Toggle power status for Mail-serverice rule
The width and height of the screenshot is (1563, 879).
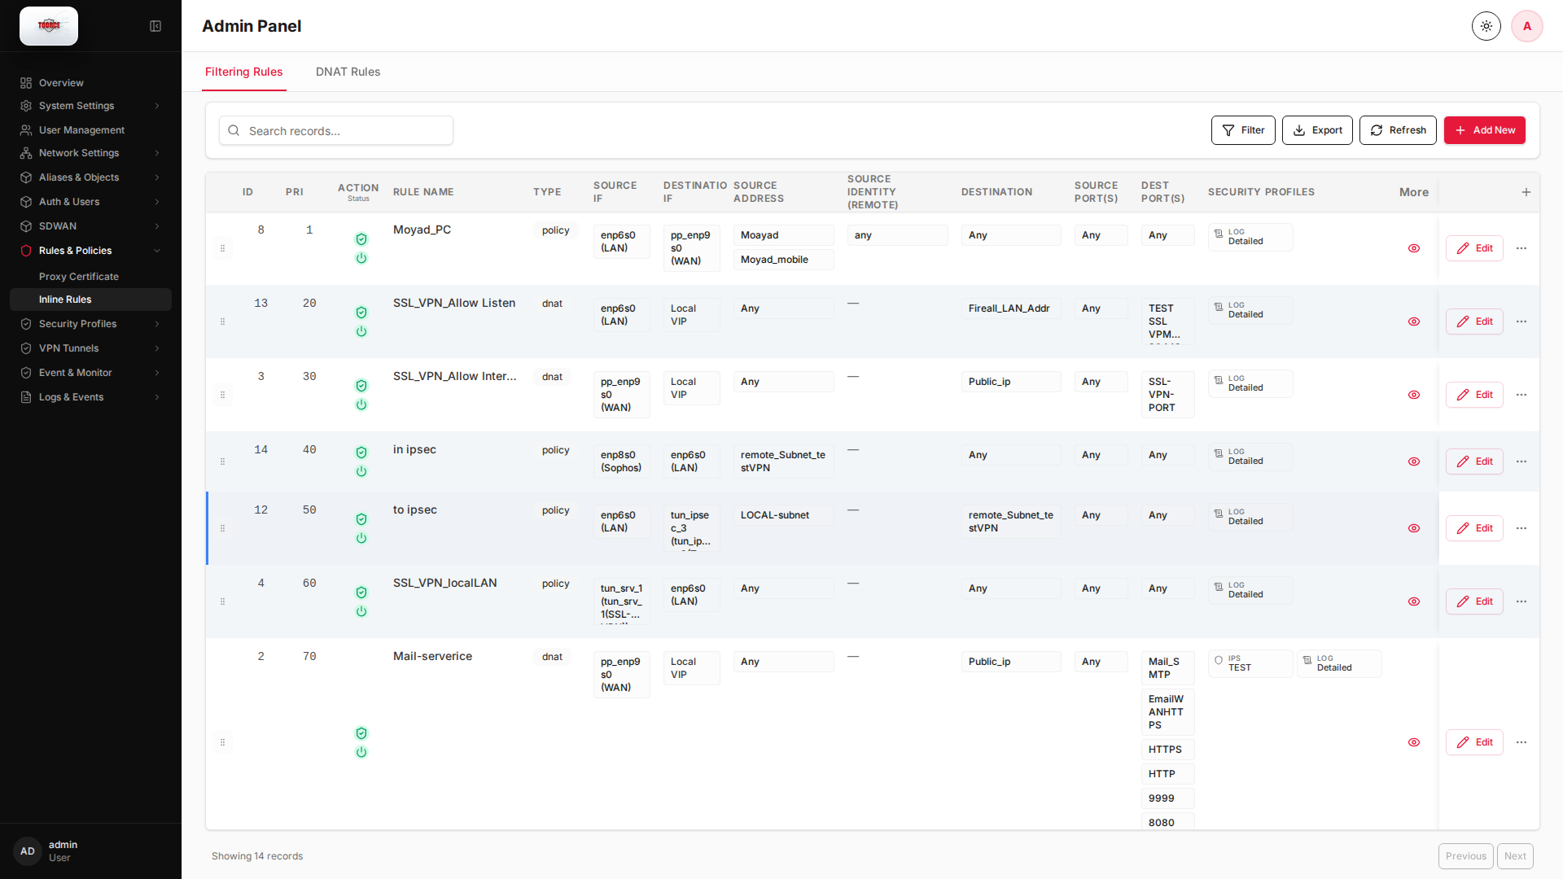pos(361,752)
